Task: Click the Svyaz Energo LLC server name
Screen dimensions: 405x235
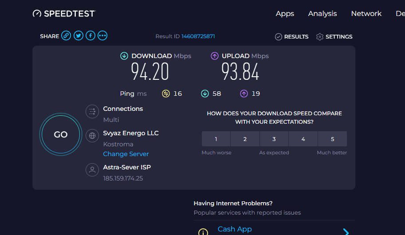Action: (x=131, y=133)
